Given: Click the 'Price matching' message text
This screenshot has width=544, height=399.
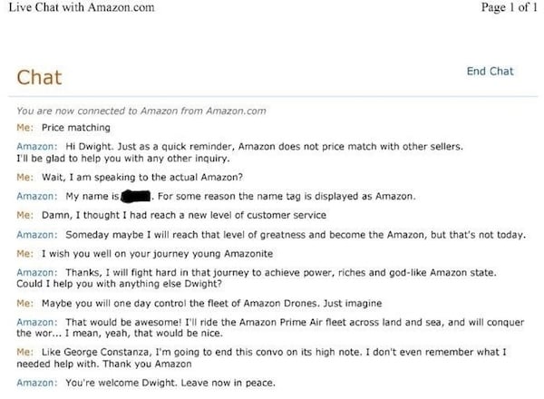Looking at the screenshot, I should click(76, 128).
